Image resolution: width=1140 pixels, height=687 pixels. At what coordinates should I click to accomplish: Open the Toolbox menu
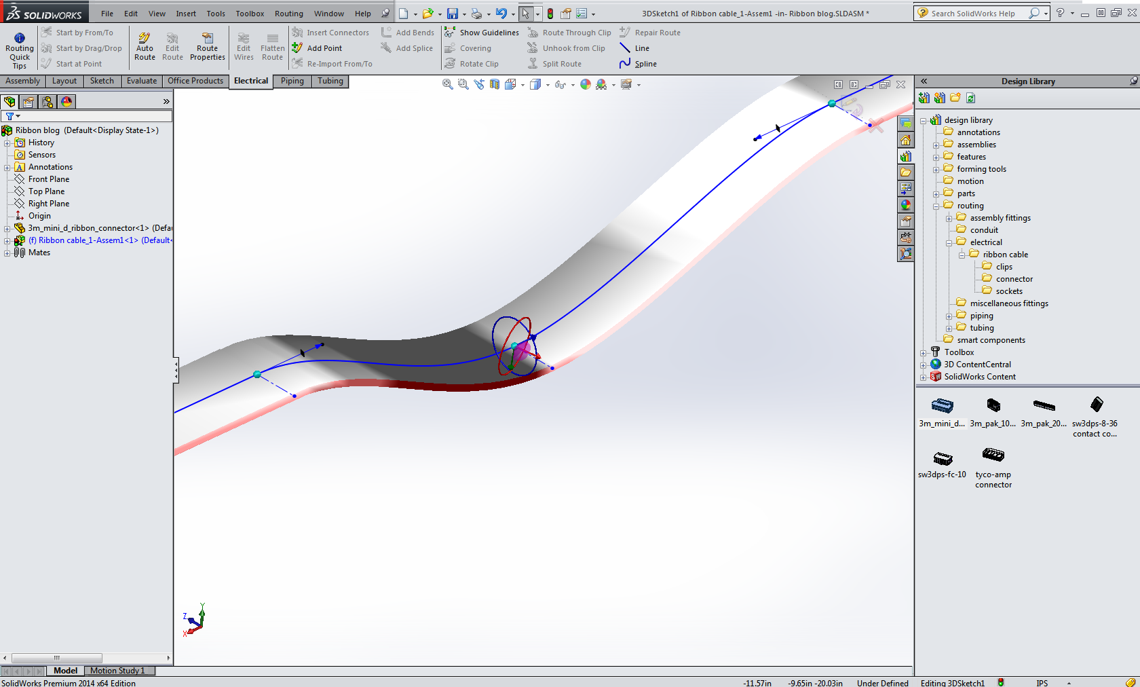250,14
